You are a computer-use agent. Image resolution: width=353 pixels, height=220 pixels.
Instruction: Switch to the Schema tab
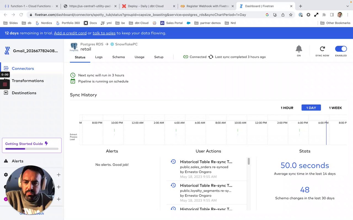coord(119,57)
